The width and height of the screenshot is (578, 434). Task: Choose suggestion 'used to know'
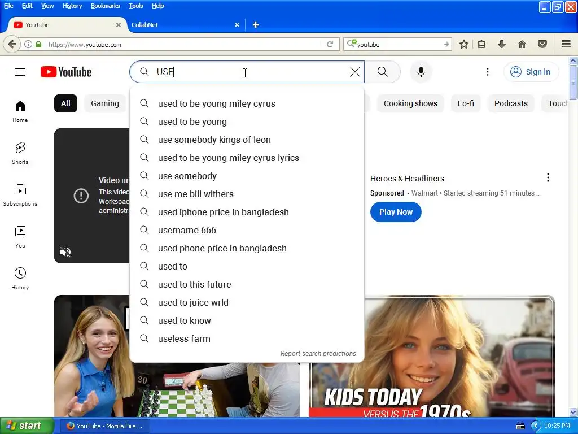tap(247, 321)
